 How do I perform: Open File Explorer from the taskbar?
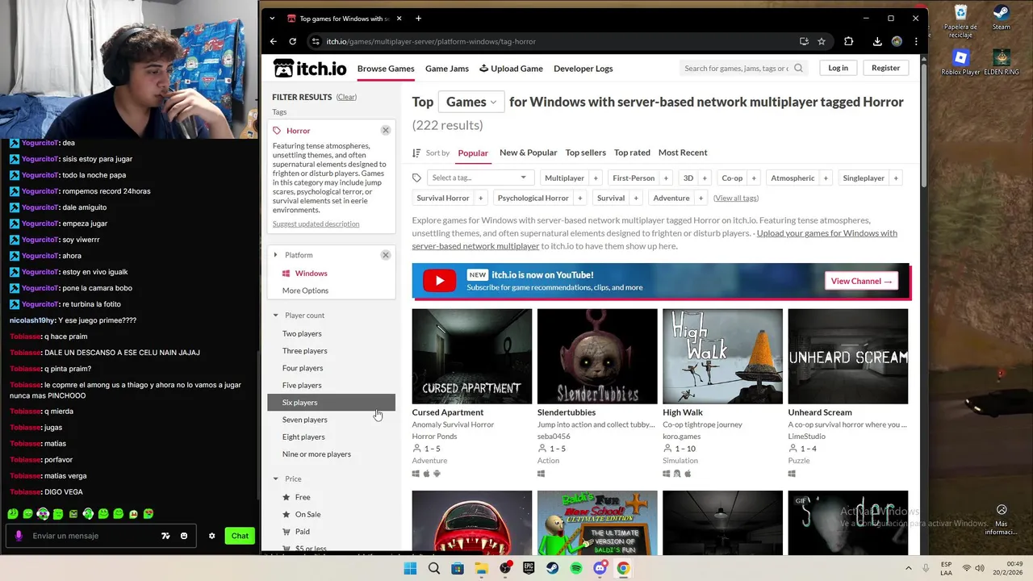(x=481, y=568)
